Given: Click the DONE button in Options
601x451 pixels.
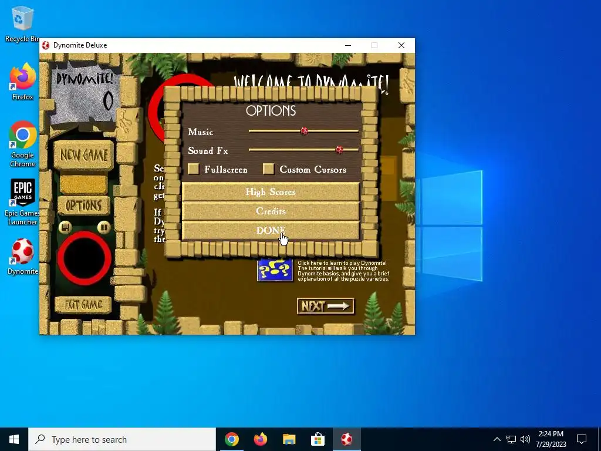Looking at the screenshot, I should [x=271, y=230].
